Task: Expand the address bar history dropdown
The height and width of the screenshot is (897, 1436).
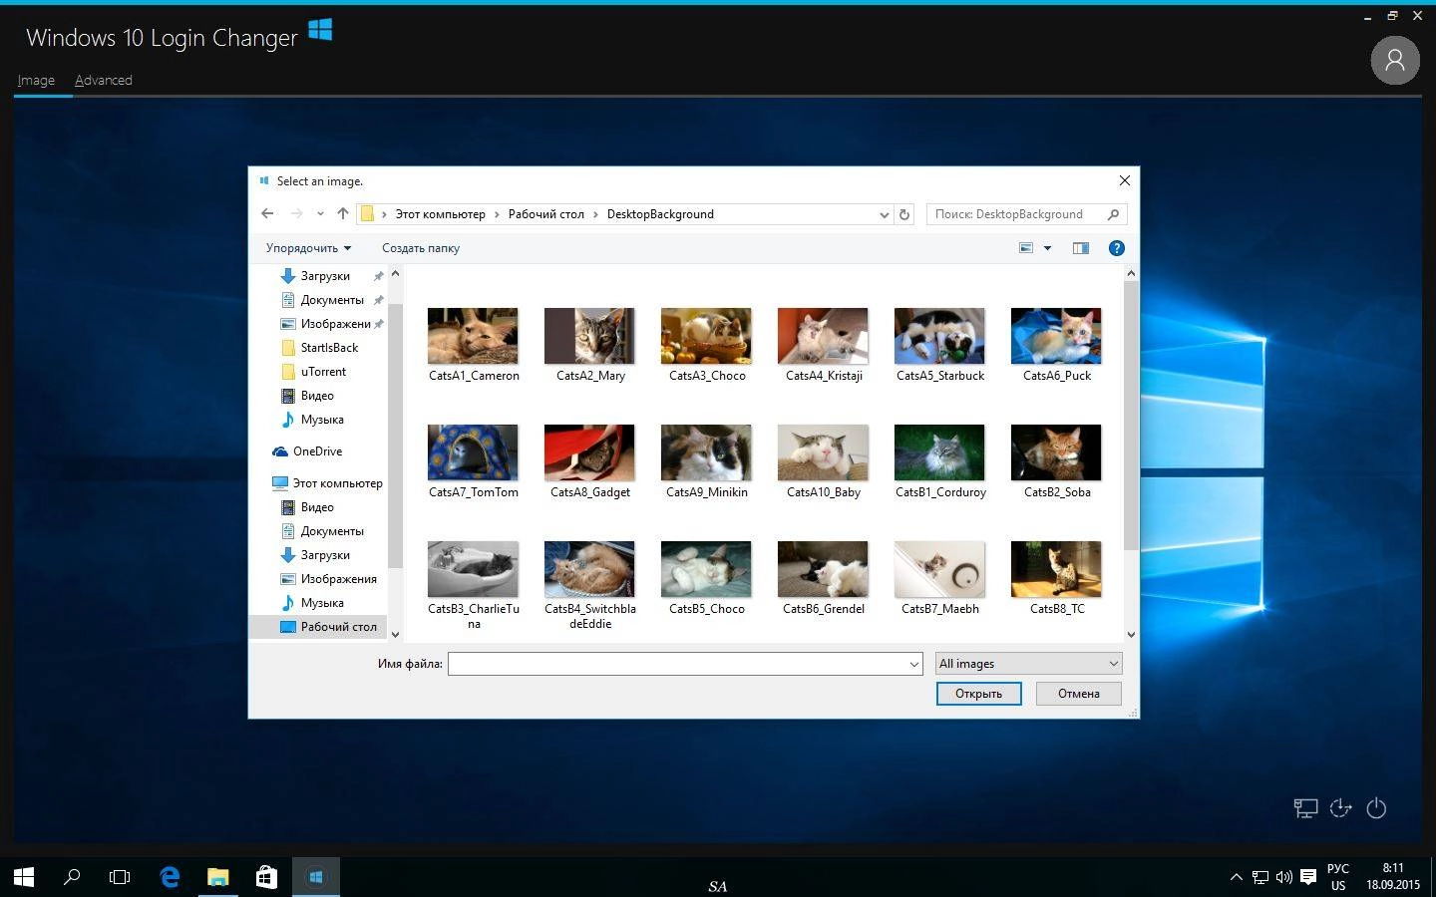Action: coord(884,214)
